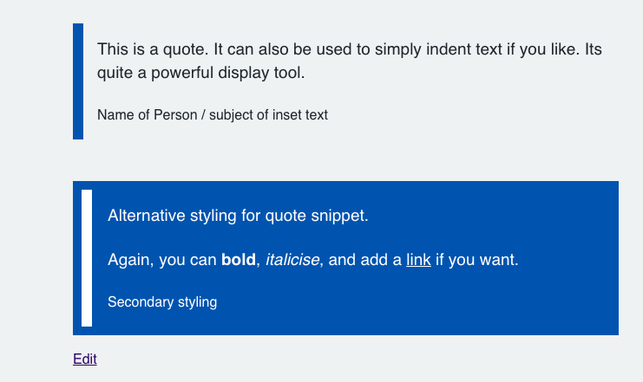Click "Alternative styling for quote snippet." line
This screenshot has width=643, height=382.
click(x=238, y=216)
